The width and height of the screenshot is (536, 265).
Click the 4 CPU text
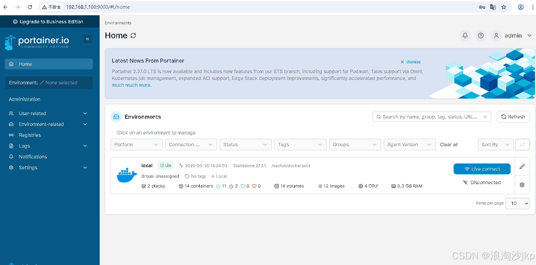click(x=371, y=186)
